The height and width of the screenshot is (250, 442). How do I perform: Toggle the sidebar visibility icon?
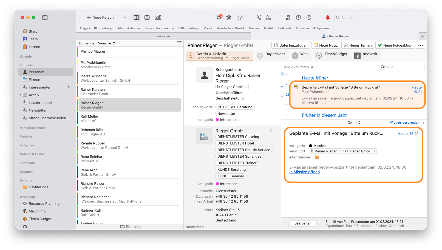coord(45,18)
